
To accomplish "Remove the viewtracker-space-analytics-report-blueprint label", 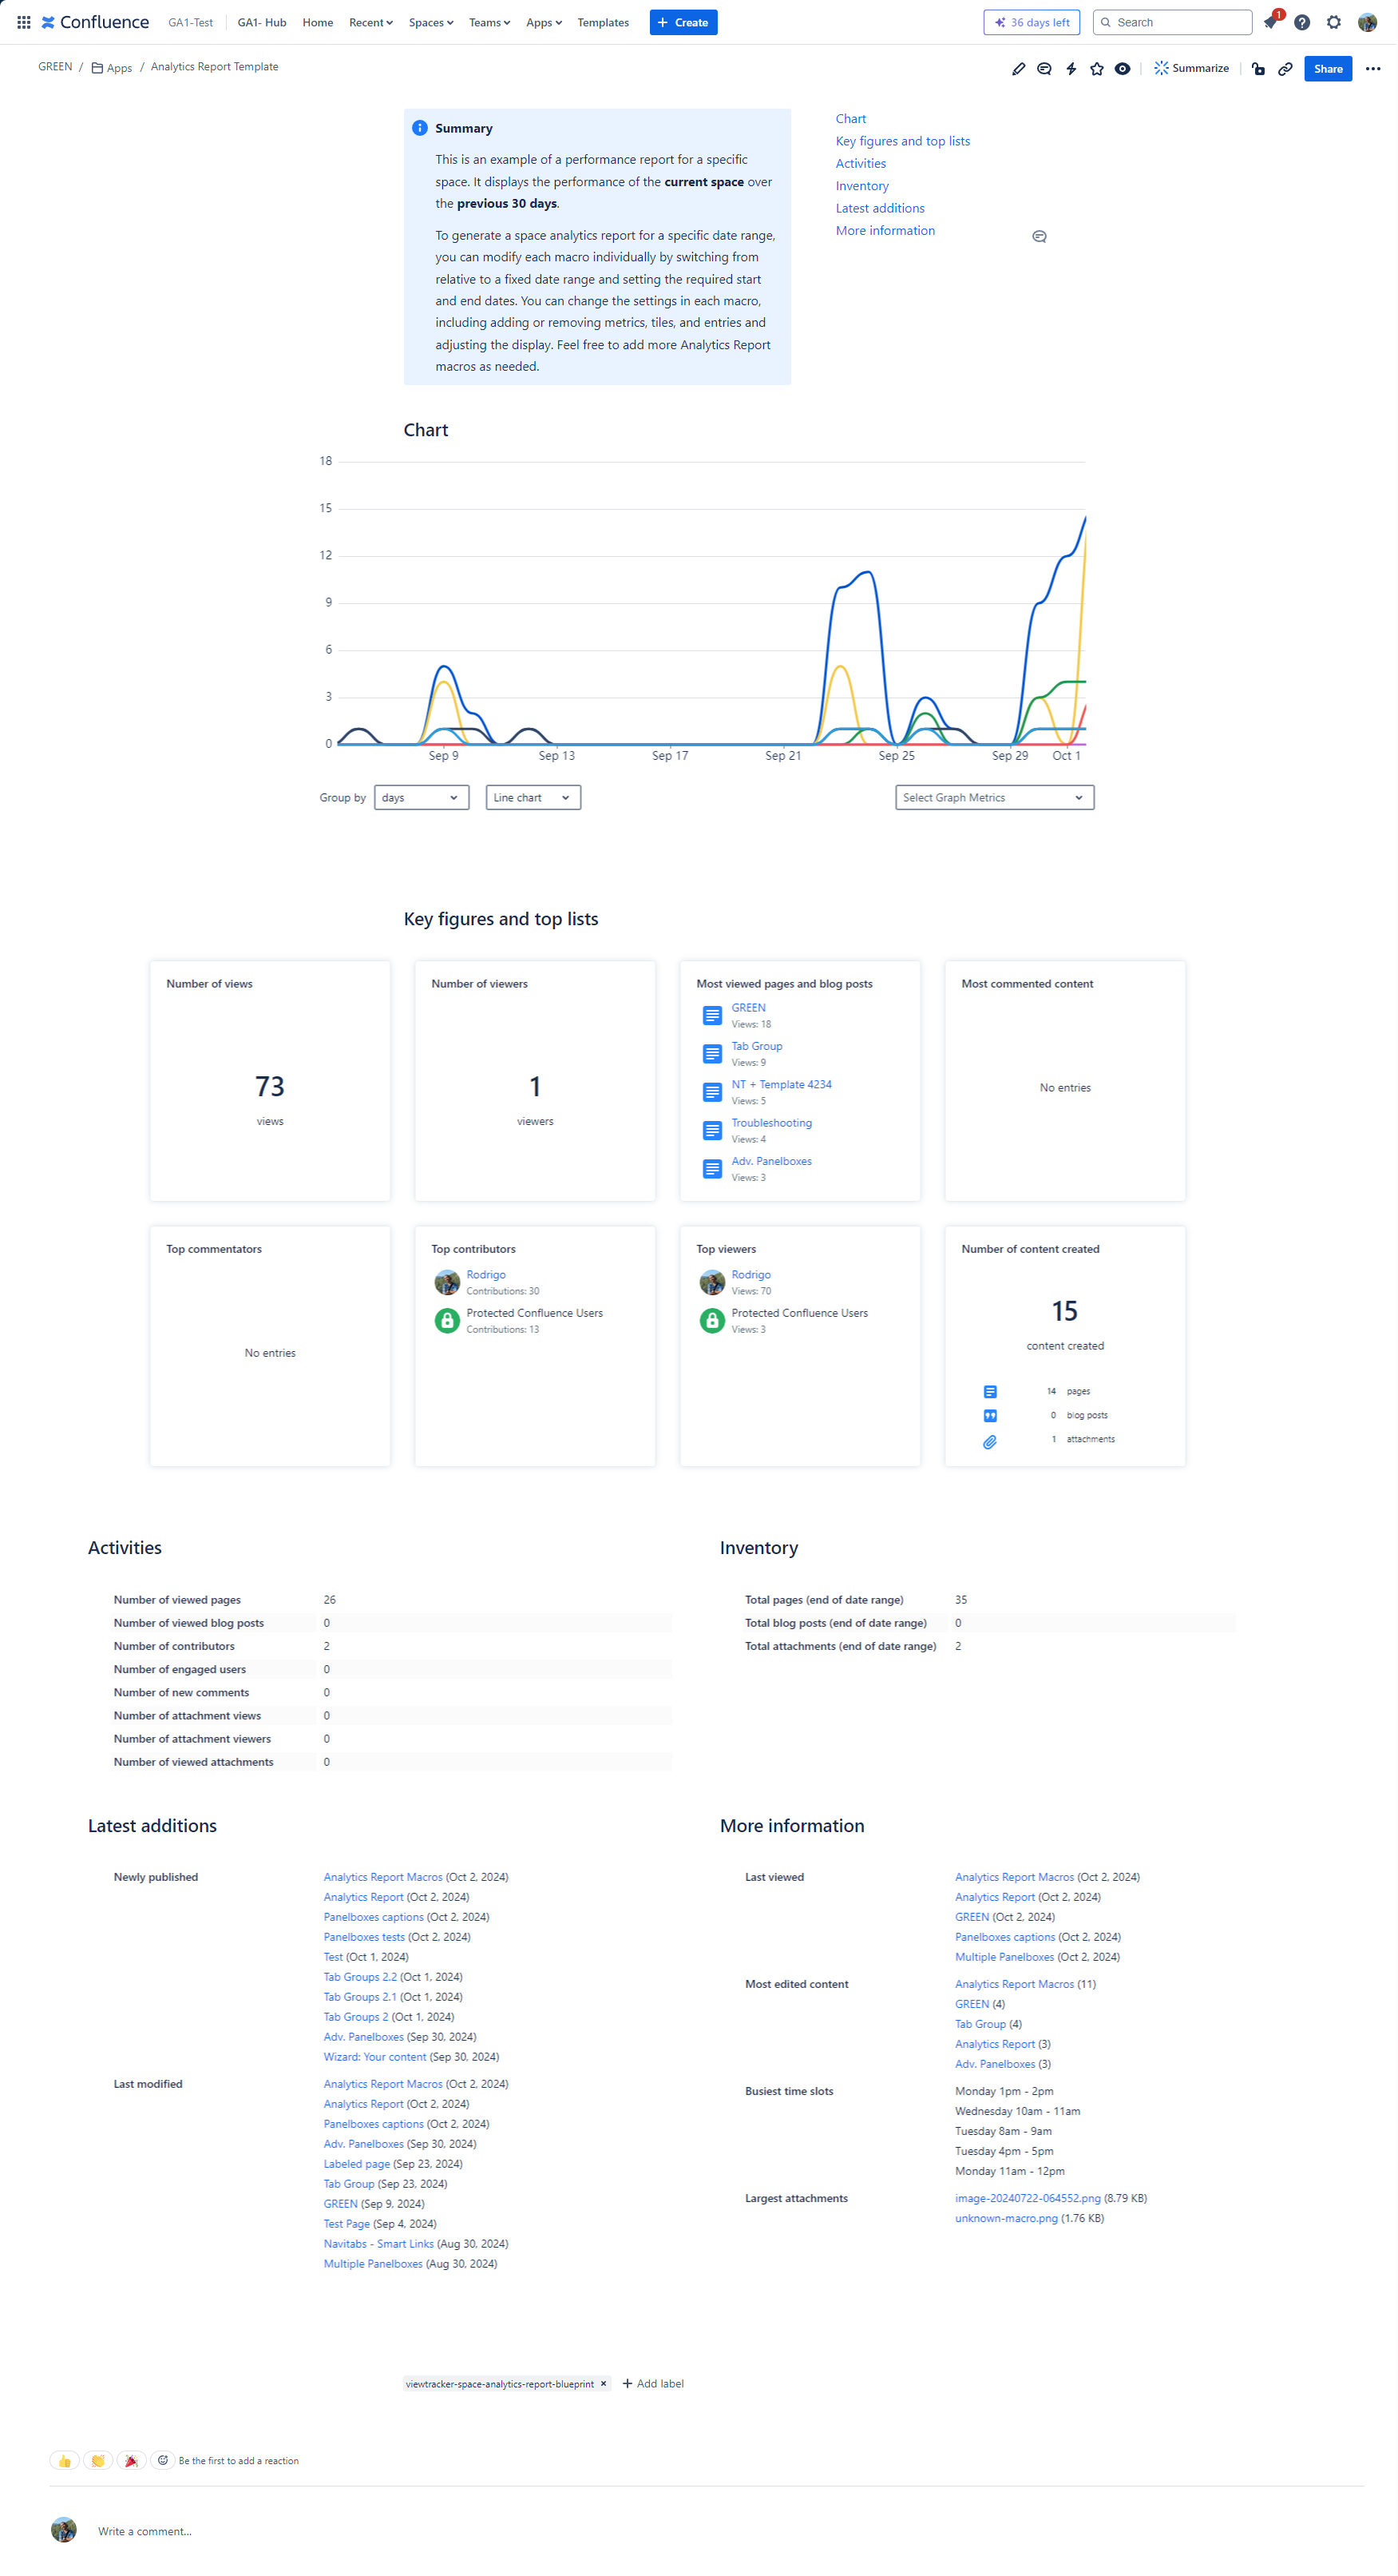I will 603,2383.
